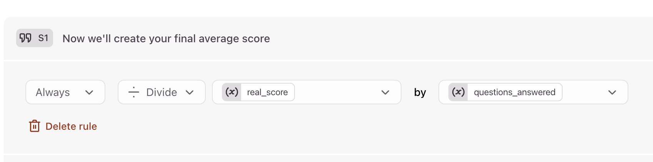Viewport: 653px width, 162px height.
Task: Open the Always condition dropdown
Action: pyautogui.click(x=65, y=92)
